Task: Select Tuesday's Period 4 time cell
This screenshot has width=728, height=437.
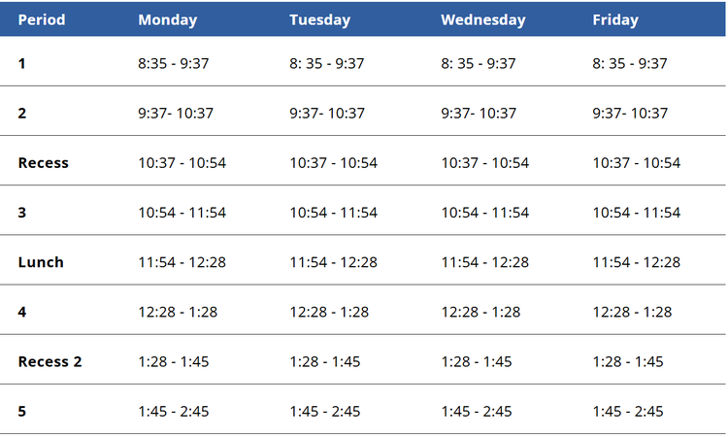Action: pos(329,312)
